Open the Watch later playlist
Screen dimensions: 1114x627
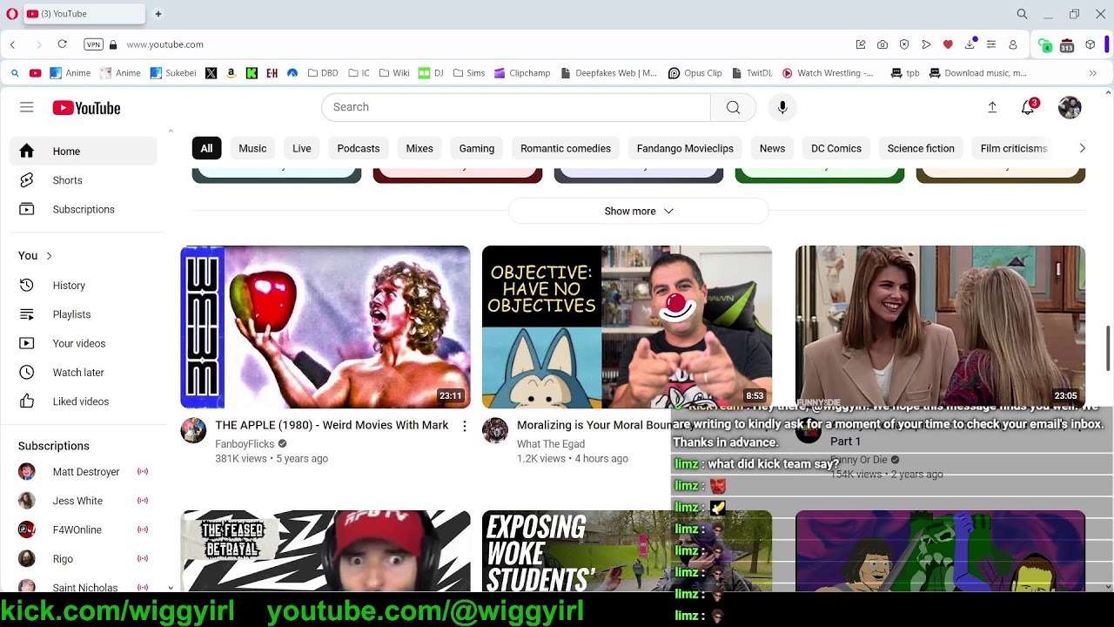[78, 373]
